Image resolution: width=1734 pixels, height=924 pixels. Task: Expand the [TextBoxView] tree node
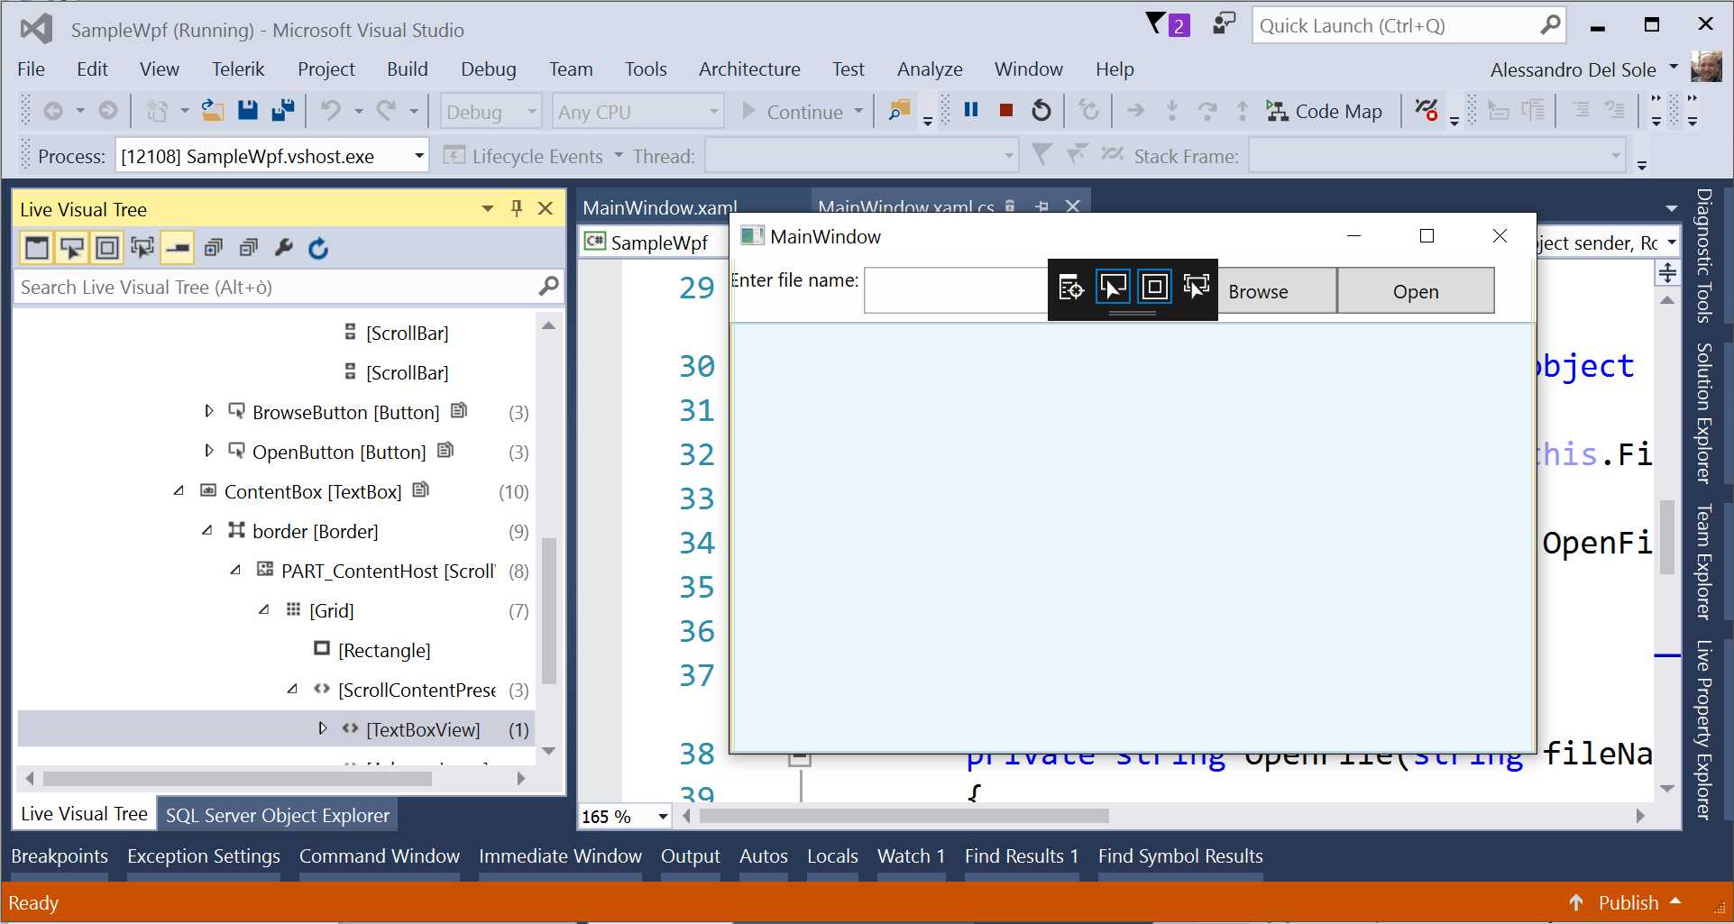(323, 728)
